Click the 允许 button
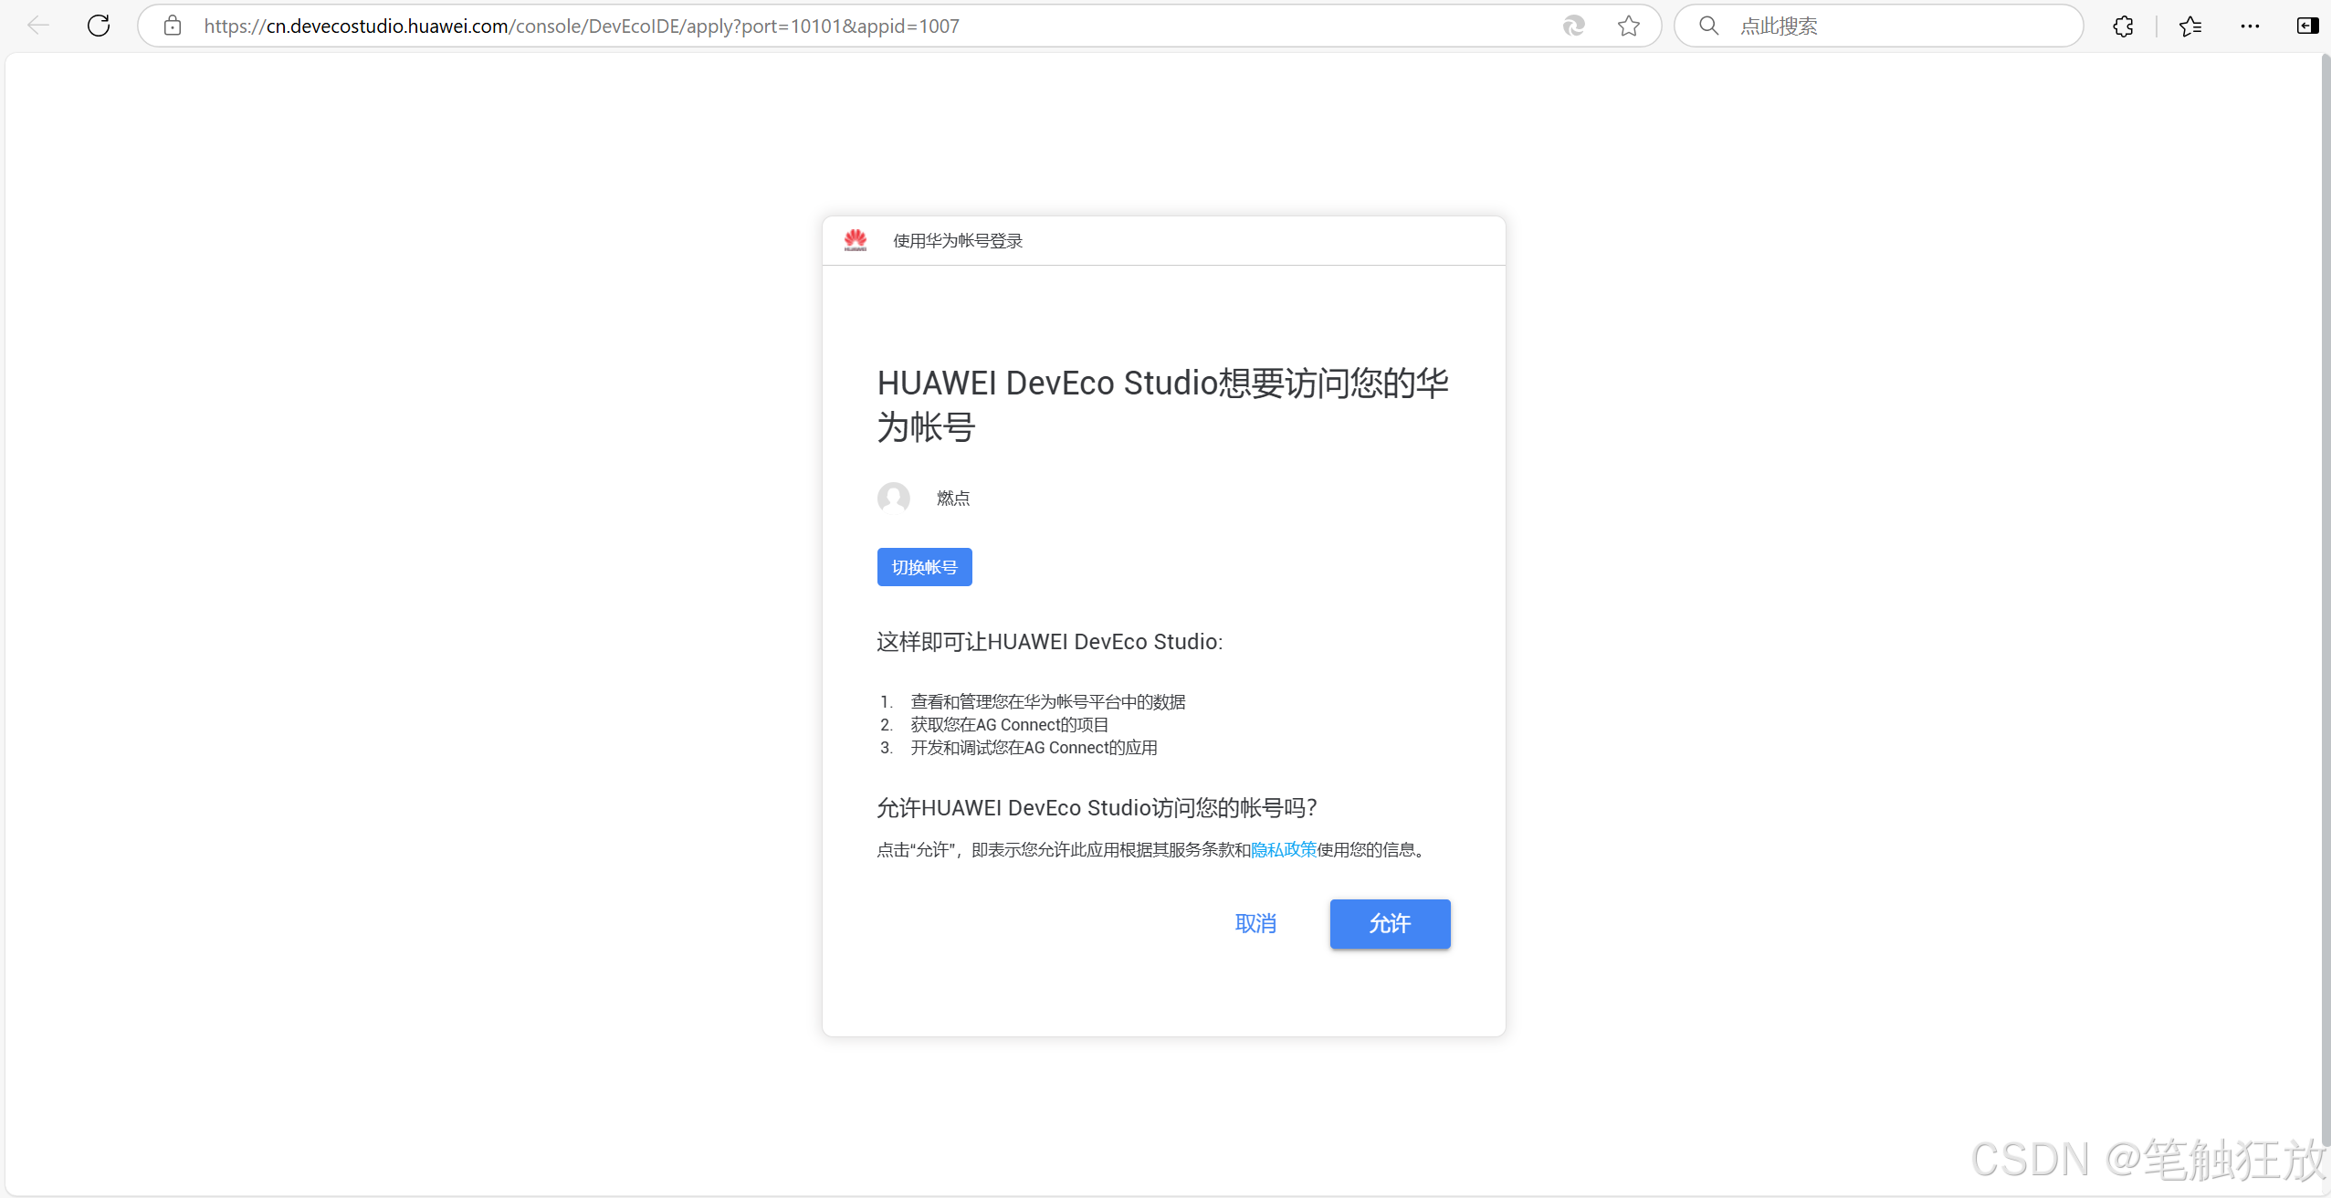 click(1390, 923)
